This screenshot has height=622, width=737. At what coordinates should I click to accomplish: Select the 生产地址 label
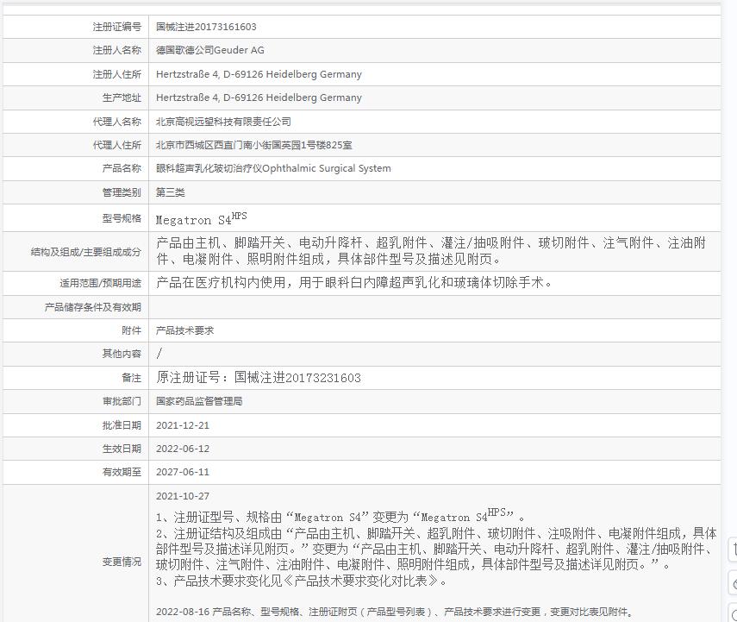tap(122, 97)
